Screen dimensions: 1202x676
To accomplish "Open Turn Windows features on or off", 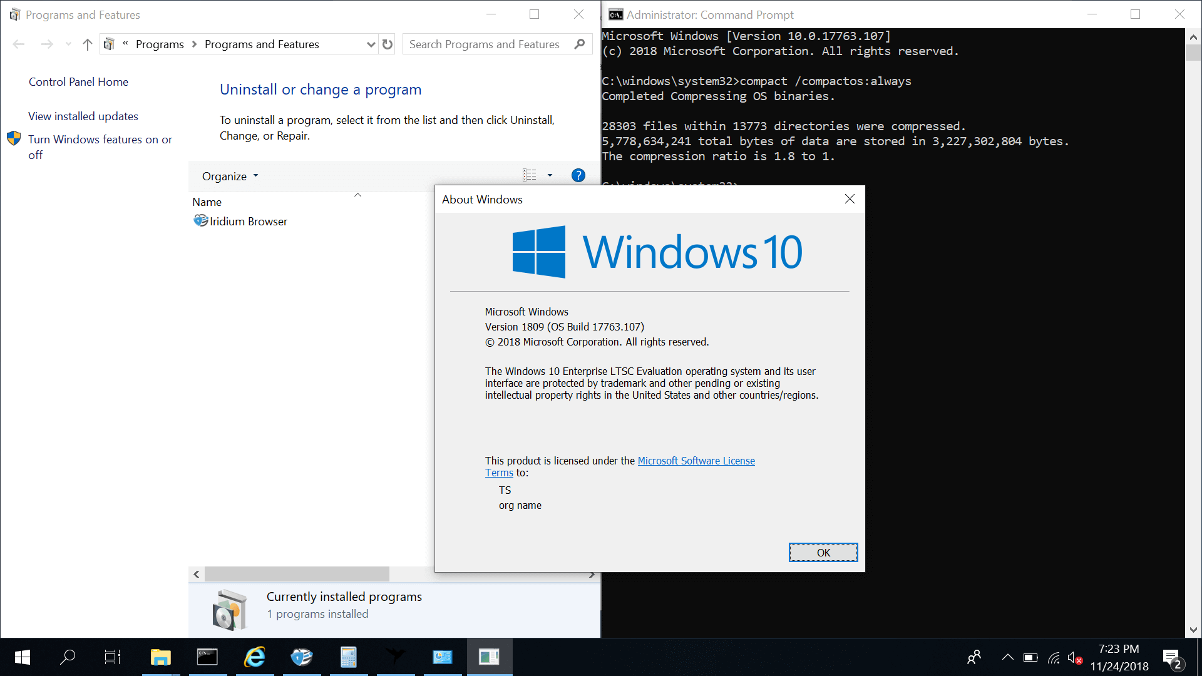I will tap(100, 147).
